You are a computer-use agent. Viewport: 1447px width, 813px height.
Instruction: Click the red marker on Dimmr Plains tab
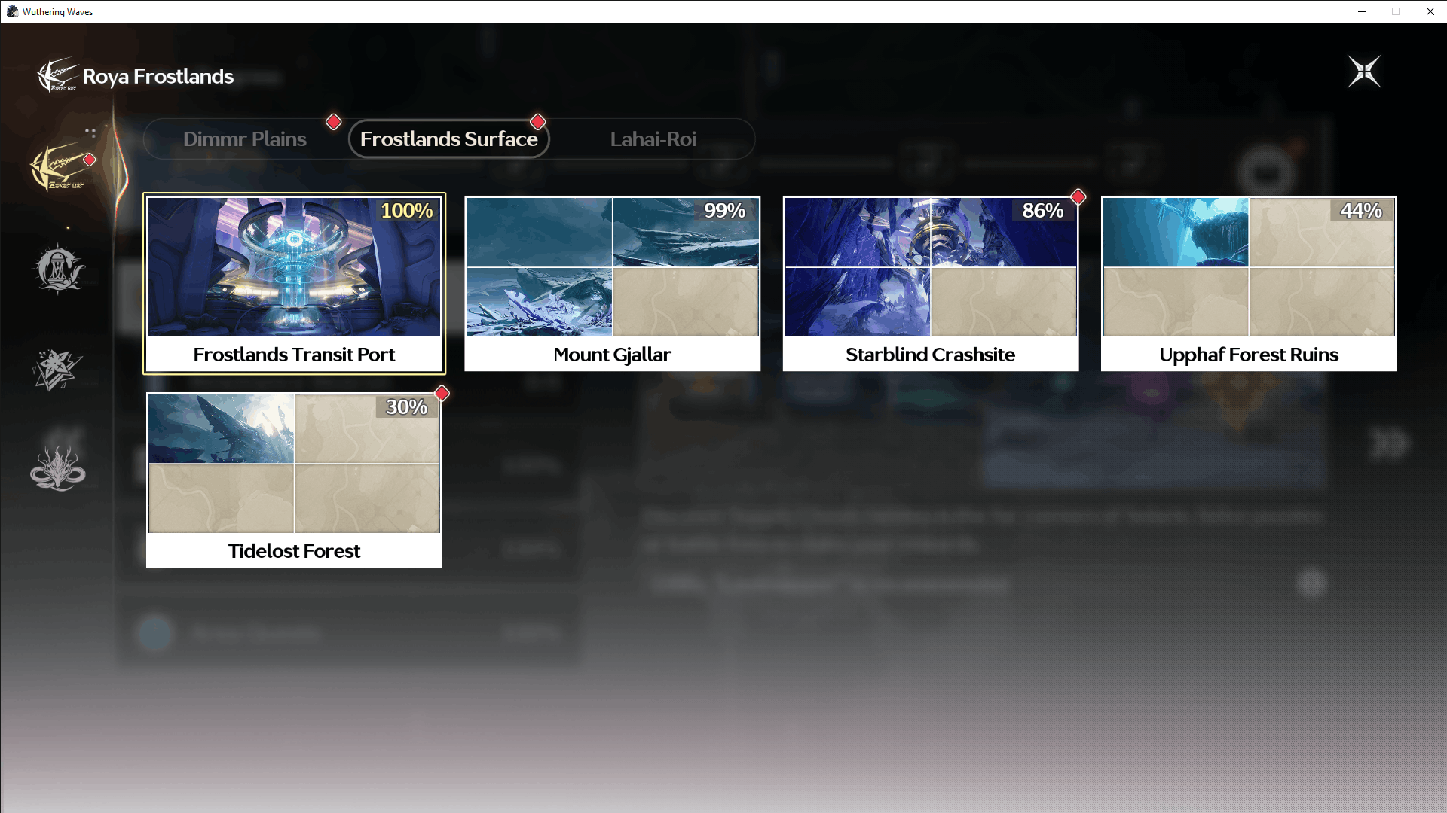pyautogui.click(x=334, y=122)
